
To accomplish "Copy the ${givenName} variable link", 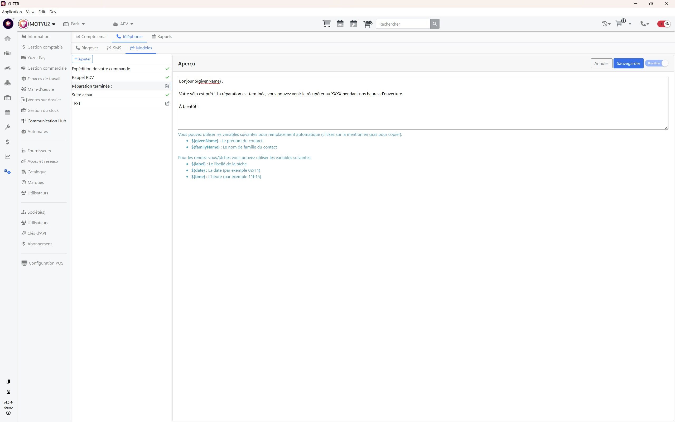I will tap(204, 141).
